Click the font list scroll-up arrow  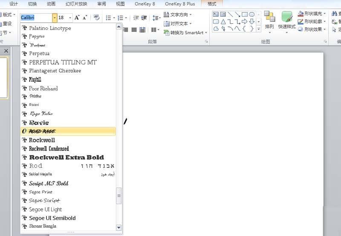pos(119,27)
